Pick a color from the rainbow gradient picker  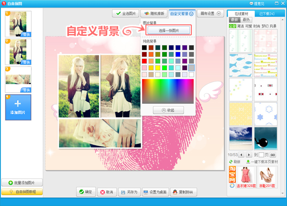(168, 91)
